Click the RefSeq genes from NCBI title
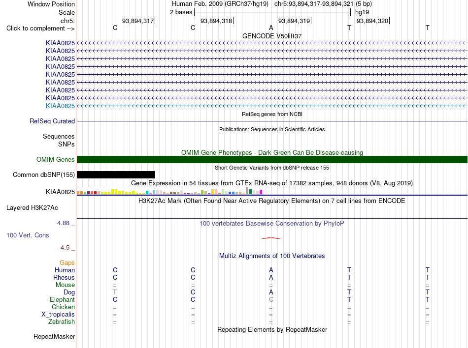This screenshot has width=468, height=348. [x=272, y=114]
